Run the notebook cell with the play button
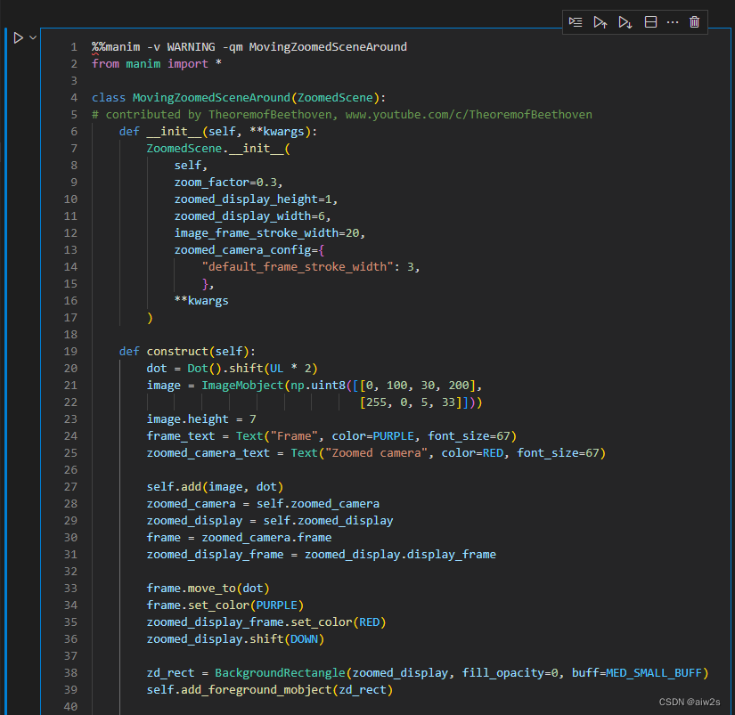Image resolution: width=735 pixels, height=715 pixels. click(x=19, y=38)
